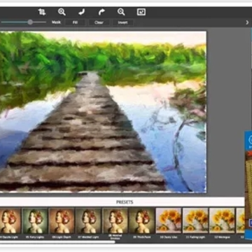
Task: Select the Fairy Lights preset thumbnail
Action: 35,220
